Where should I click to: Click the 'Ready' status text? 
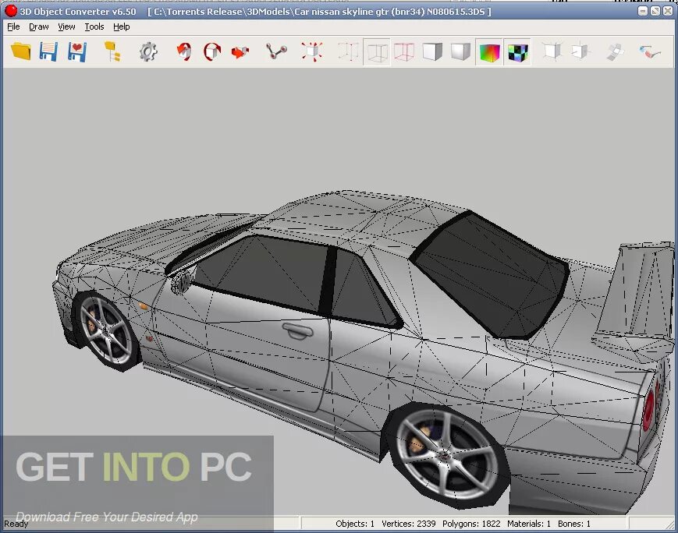(x=16, y=524)
